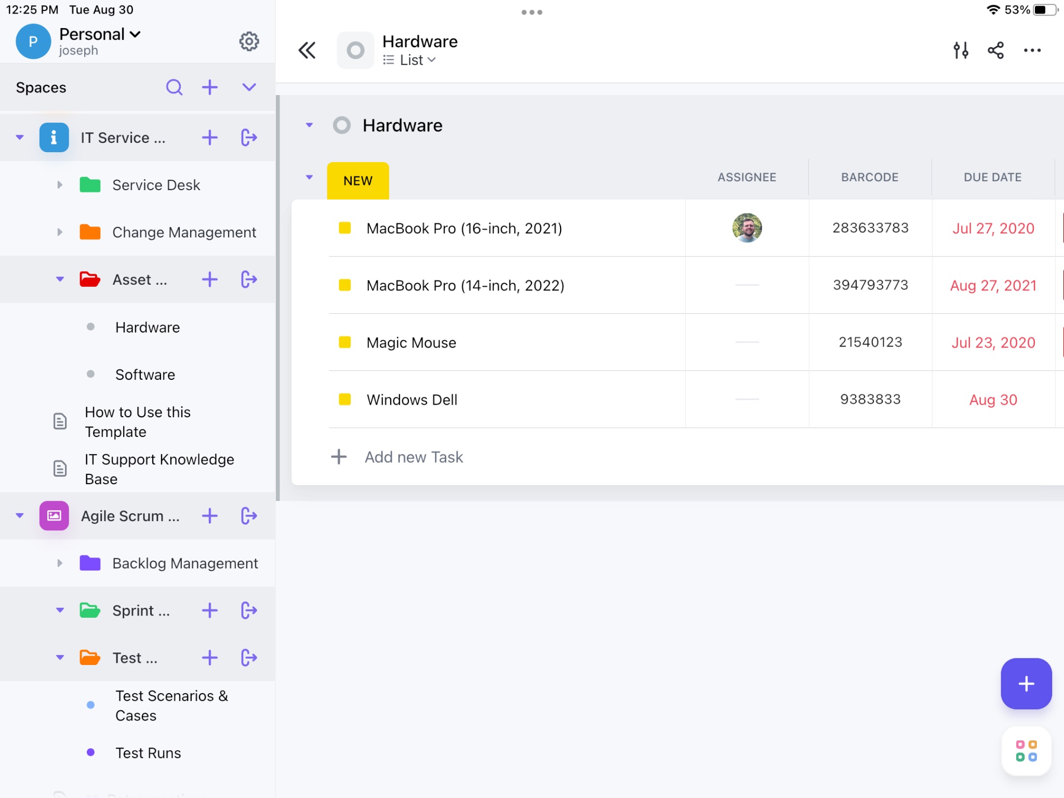Open Software list in sidebar

pos(145,375)
